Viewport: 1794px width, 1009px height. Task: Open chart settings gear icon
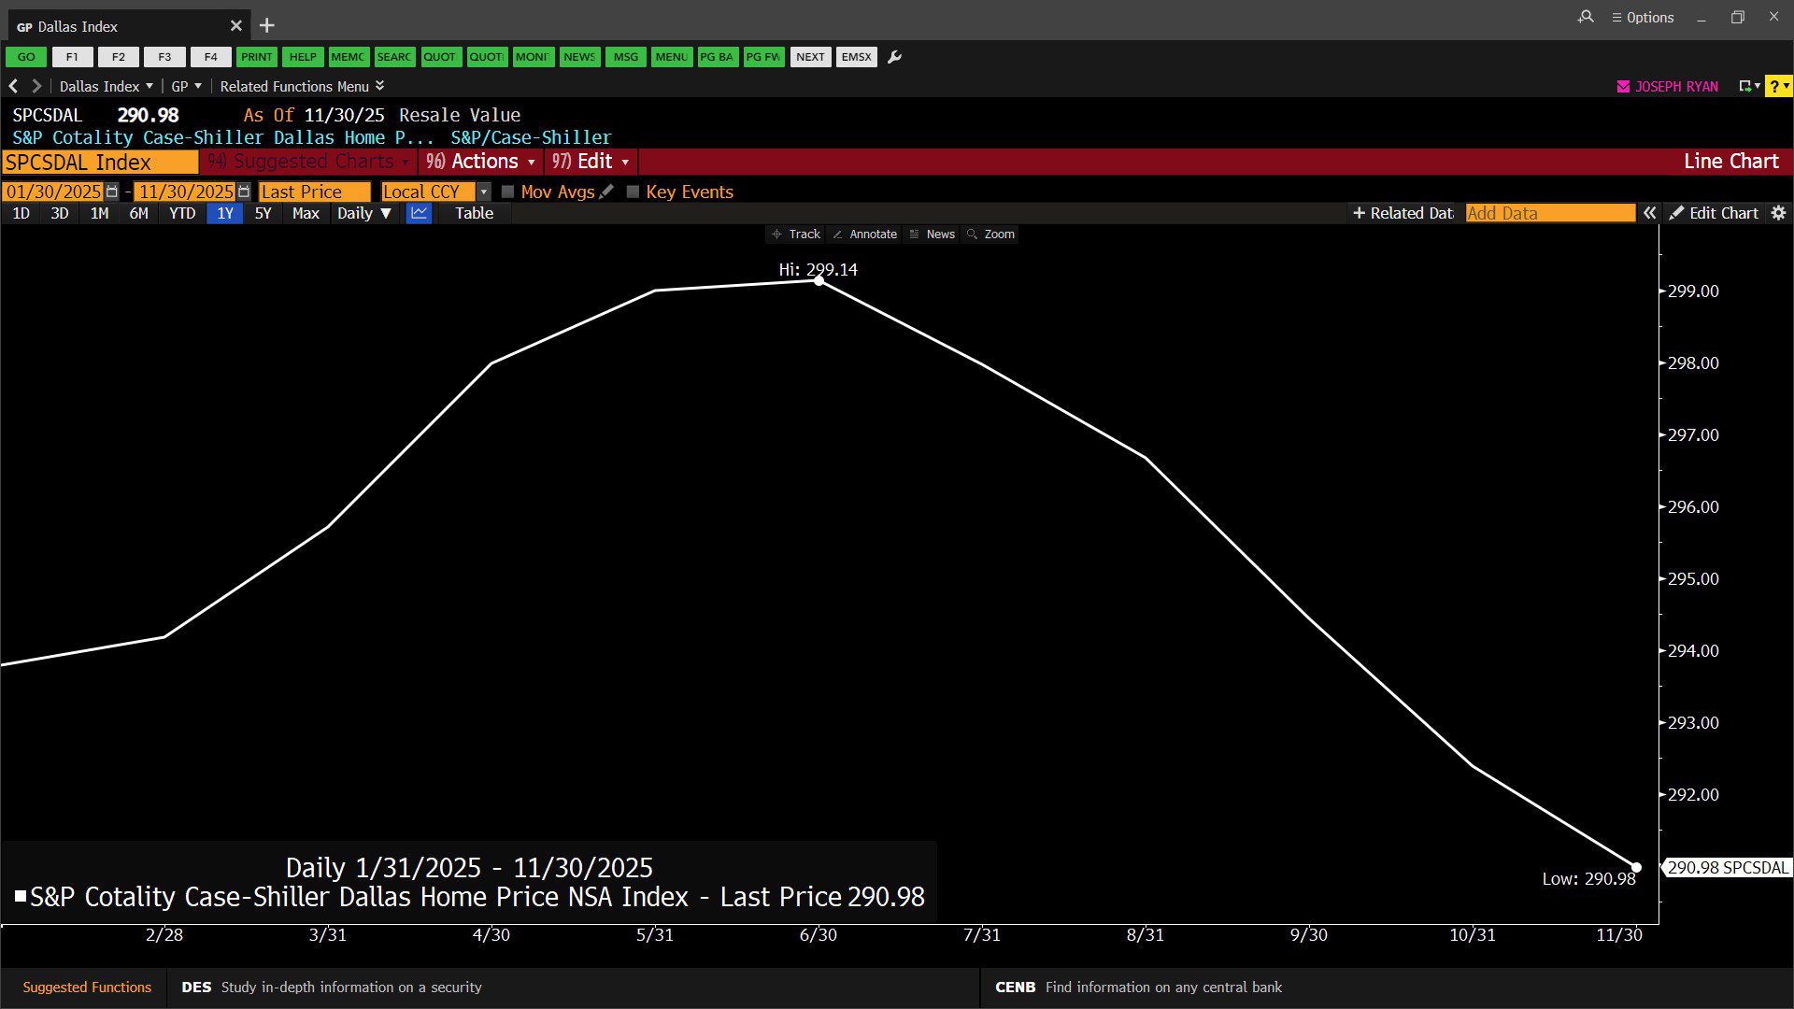click(x=1778, y=213)
